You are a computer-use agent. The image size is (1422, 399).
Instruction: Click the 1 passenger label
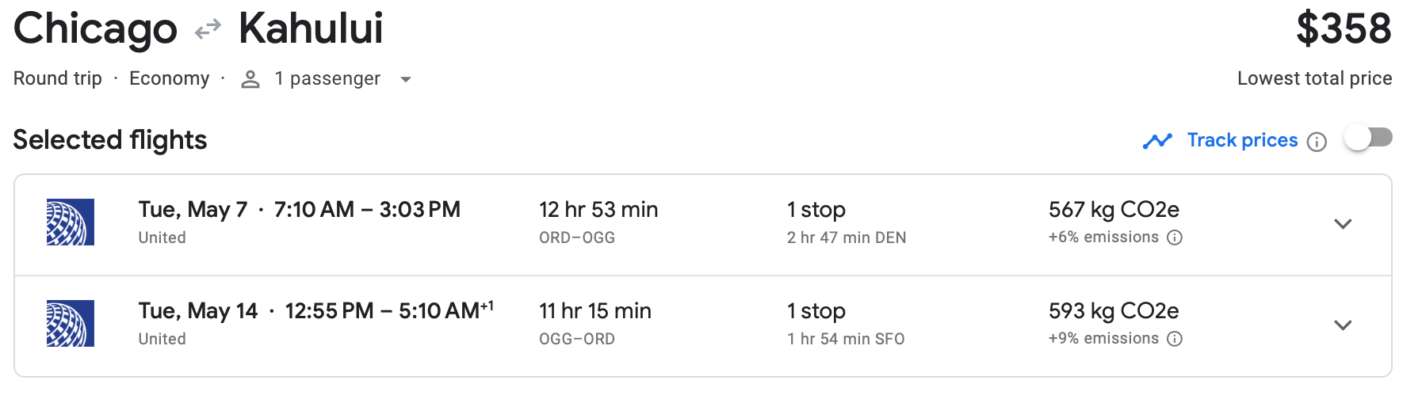(327, 78)
